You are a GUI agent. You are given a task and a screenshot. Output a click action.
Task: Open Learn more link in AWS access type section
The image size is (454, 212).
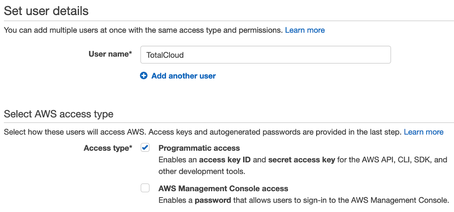(x=423, y=132)
